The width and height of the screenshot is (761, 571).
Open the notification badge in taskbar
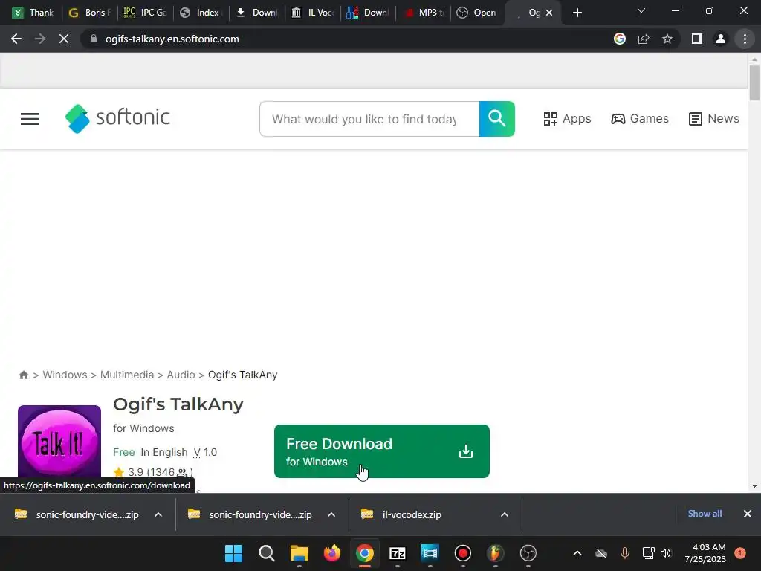pos(740,553)
